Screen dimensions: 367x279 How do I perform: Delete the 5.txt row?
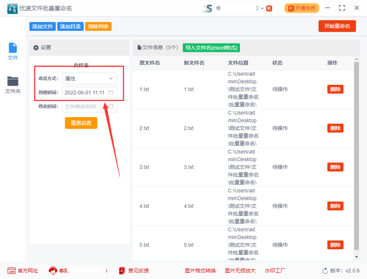coord(335,245)
